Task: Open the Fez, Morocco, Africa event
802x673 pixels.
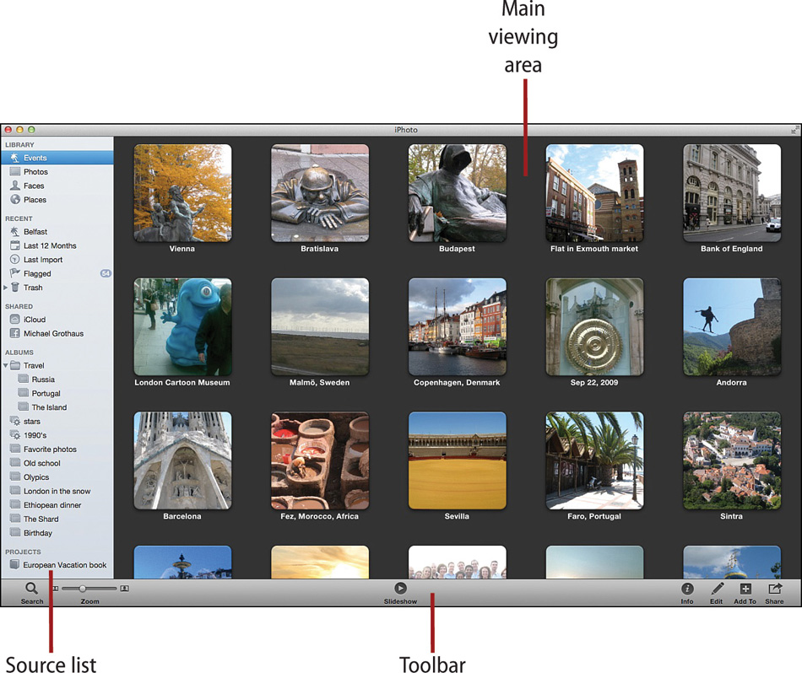Action: click(x=320, y=460)
